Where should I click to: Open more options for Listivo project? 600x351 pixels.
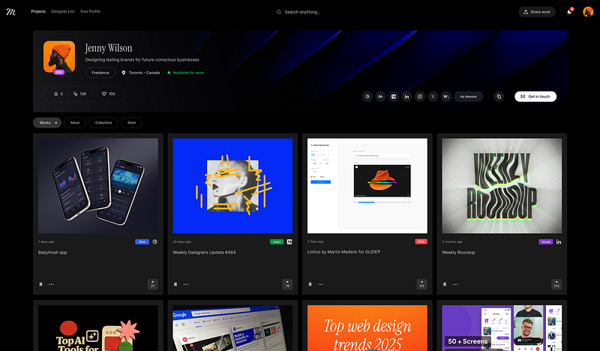[321, 284]
